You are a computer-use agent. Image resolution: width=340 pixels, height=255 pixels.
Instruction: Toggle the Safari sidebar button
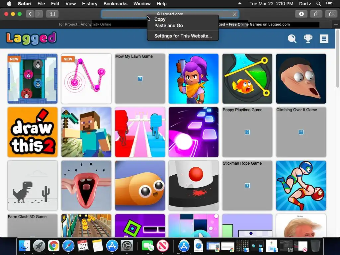52,14
